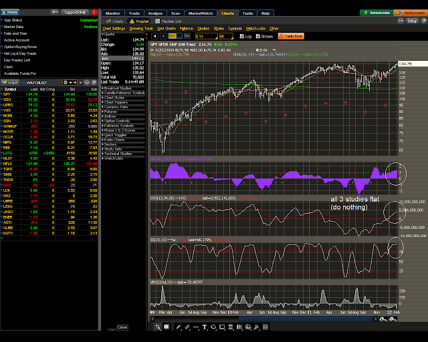Toggle the Option Buying Power row indicator

(2, 47)
